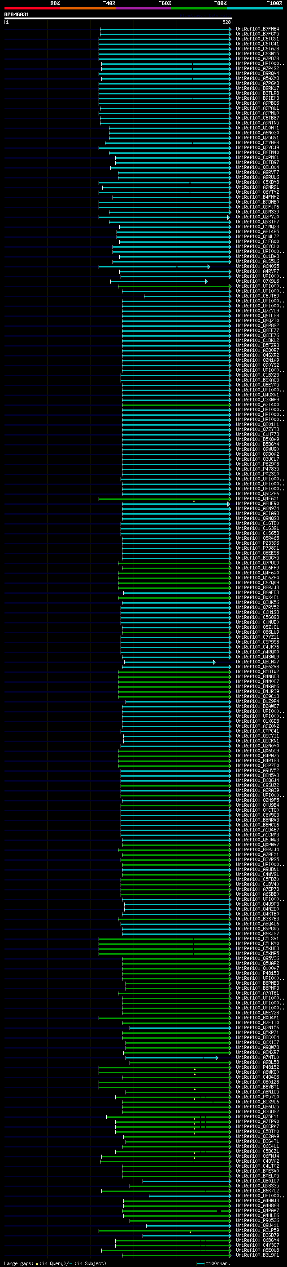This screenshot has width=287, height=1267.
Task: Click the cyan alignment bar for Q801G7
Action: click(187, 1182)
